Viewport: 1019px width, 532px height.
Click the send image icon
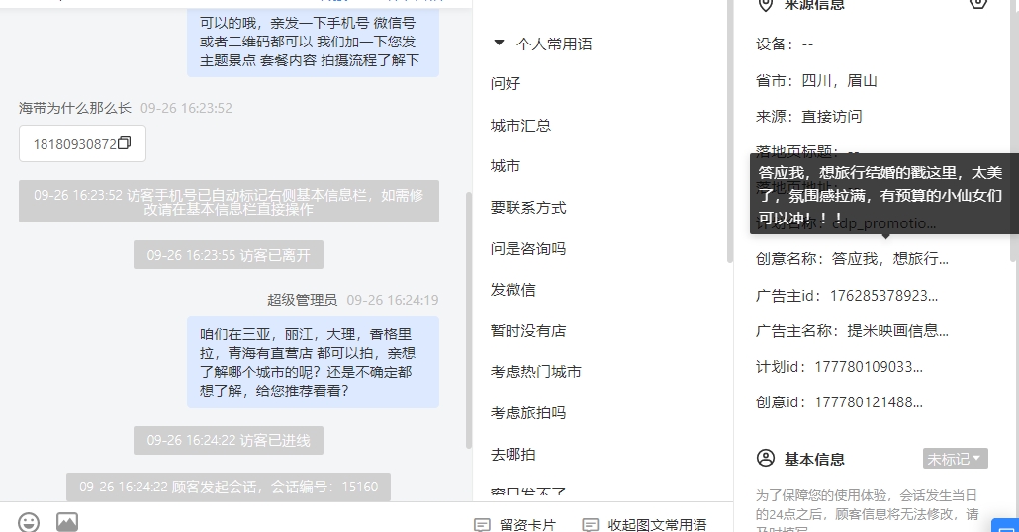[67, 521]
